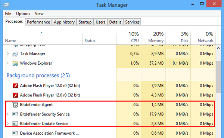The width and height of the screenshot is (224, 138).
Task: Click the 0,6 MB memory value
Action: [158, 133]
